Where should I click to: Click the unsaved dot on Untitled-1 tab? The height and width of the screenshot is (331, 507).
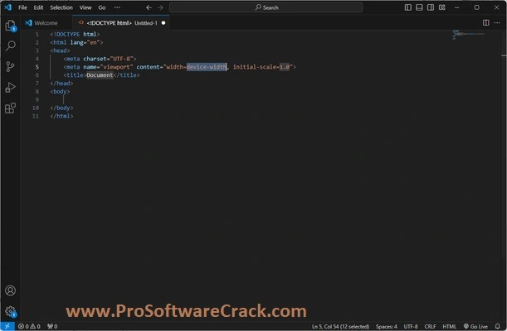[x=163, y=23]
